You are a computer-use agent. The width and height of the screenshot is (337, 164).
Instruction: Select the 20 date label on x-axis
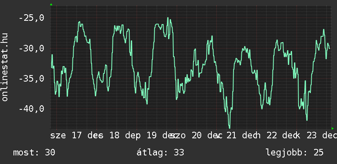[x=197, y=135]
